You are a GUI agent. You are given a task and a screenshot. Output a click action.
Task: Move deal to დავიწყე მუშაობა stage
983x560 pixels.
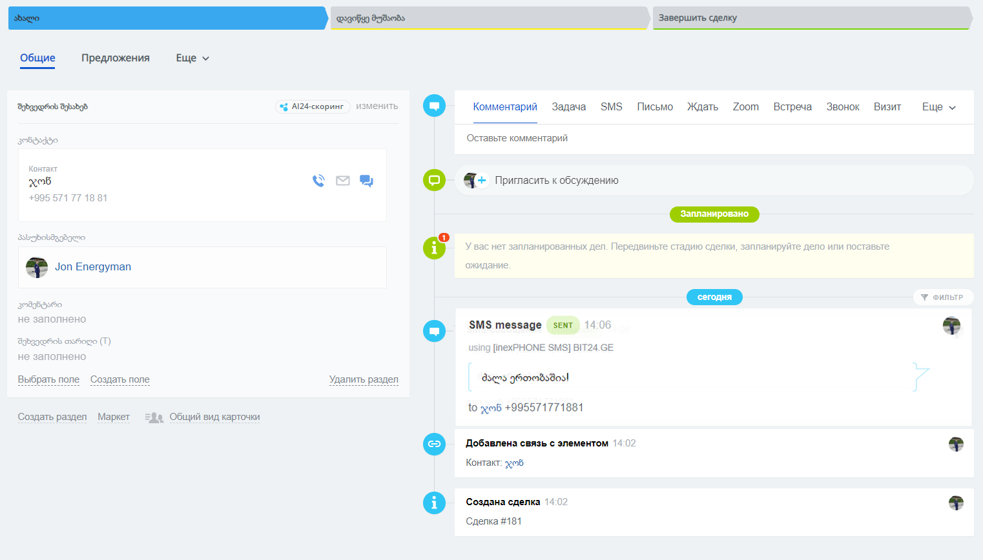click(489, 18)
